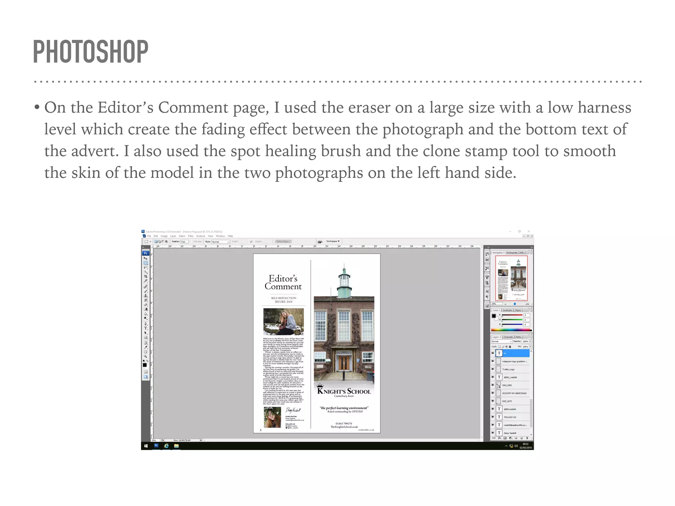This screenshot has height=506, width=675.
Task: Expand the Opacity slider arrow
Action: 530,341
